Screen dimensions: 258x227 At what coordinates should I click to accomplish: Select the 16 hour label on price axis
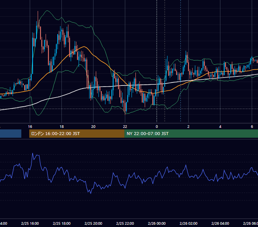pos(30,126)
